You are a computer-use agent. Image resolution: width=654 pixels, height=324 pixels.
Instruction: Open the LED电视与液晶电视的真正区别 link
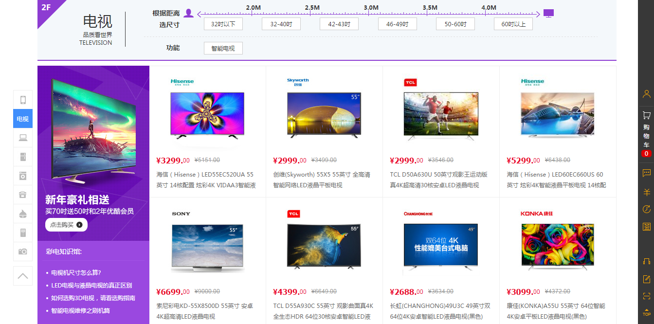[x=91, y=285]
